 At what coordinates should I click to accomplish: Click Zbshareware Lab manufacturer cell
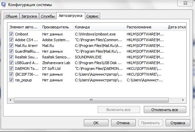pos(56,63)
